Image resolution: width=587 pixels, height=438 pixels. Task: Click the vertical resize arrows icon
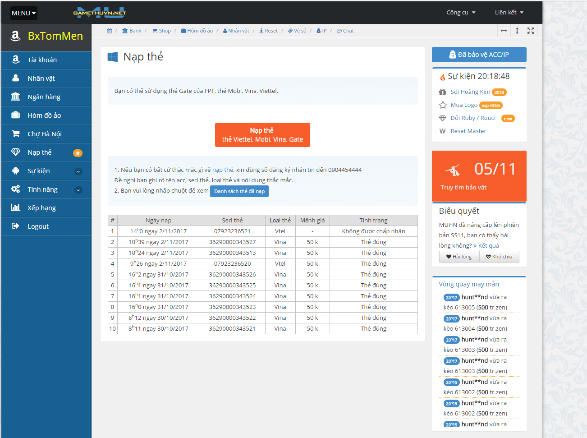click(517, 31)
